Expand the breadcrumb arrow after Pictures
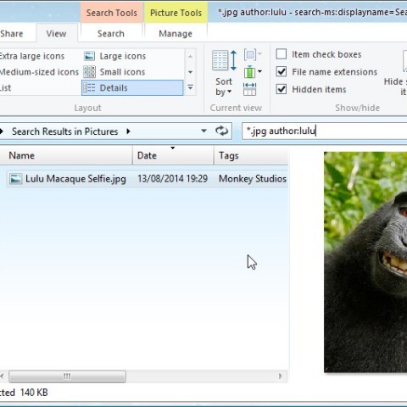 coord(128,131)
